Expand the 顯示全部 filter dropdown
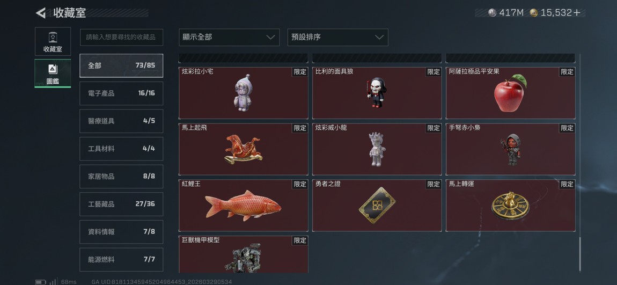 click(229, 38)
